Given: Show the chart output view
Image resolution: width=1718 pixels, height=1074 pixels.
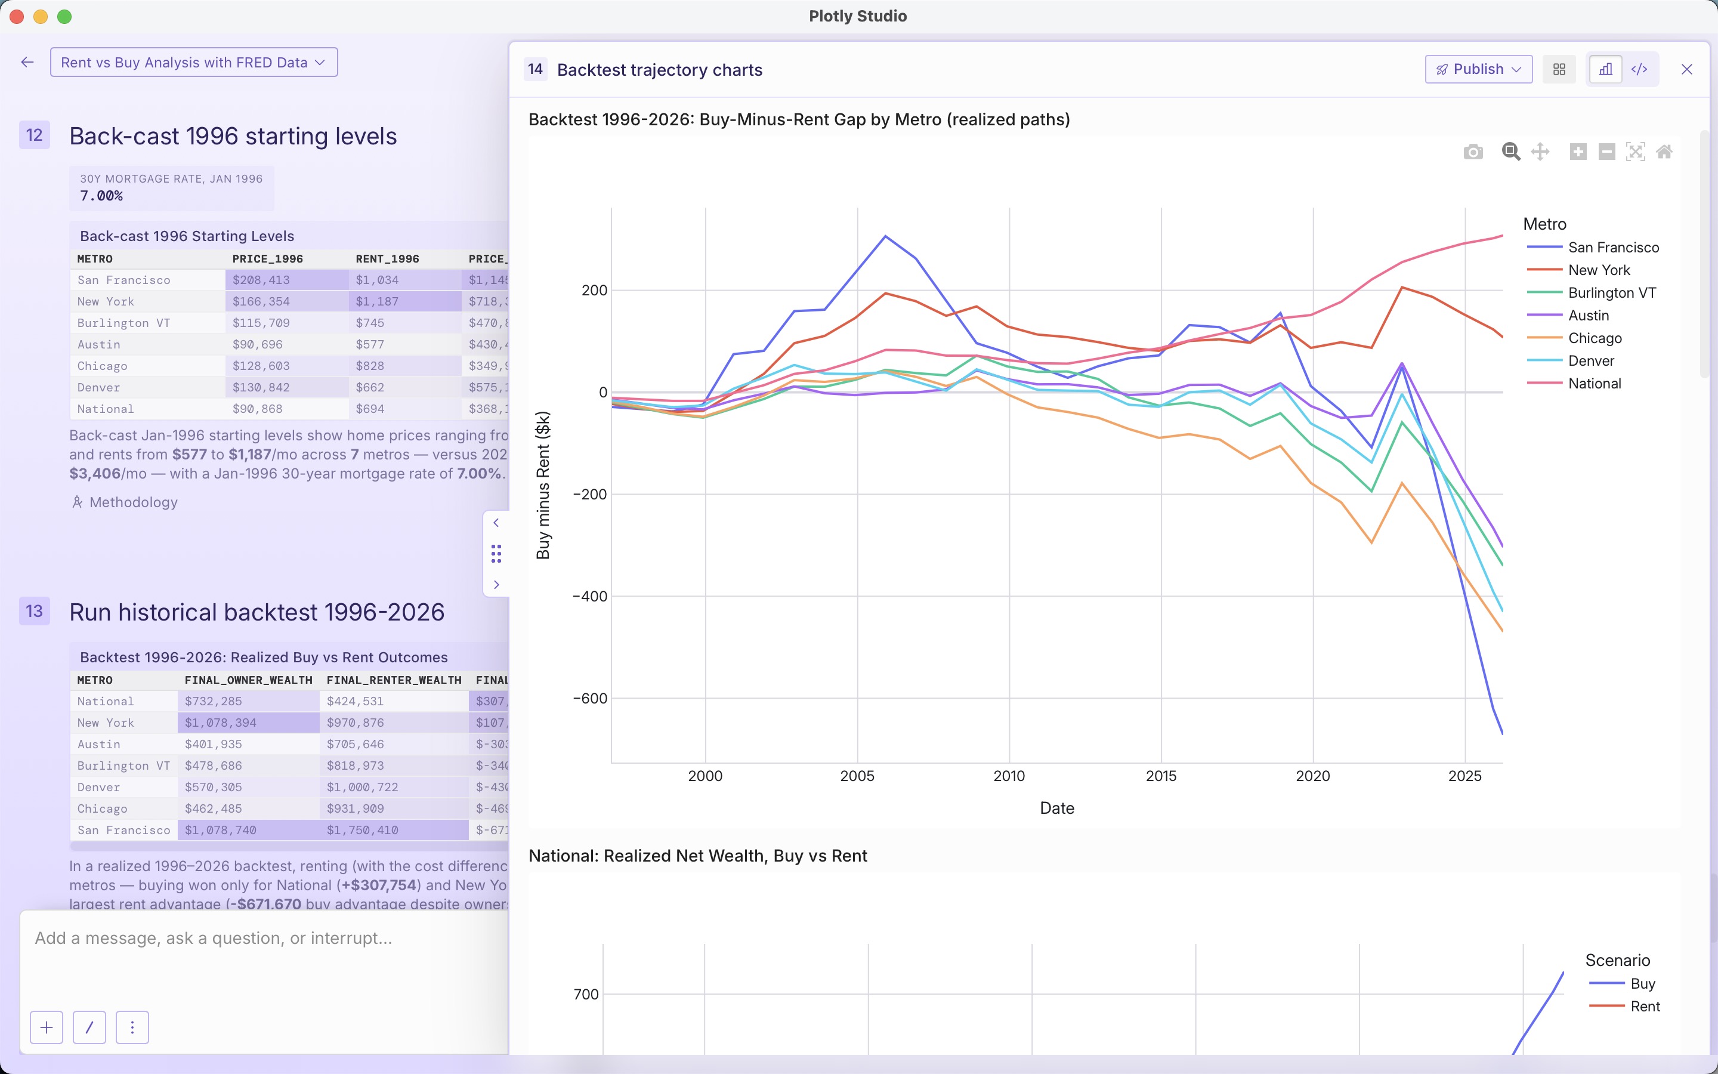Looking at the screenshot, I should (x=1605, y=69).
